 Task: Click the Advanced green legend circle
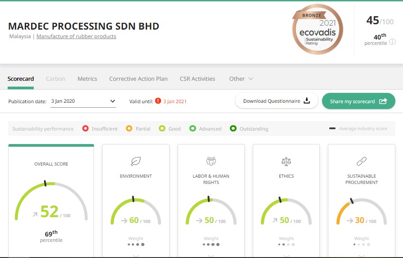click(x=193, y=128)
